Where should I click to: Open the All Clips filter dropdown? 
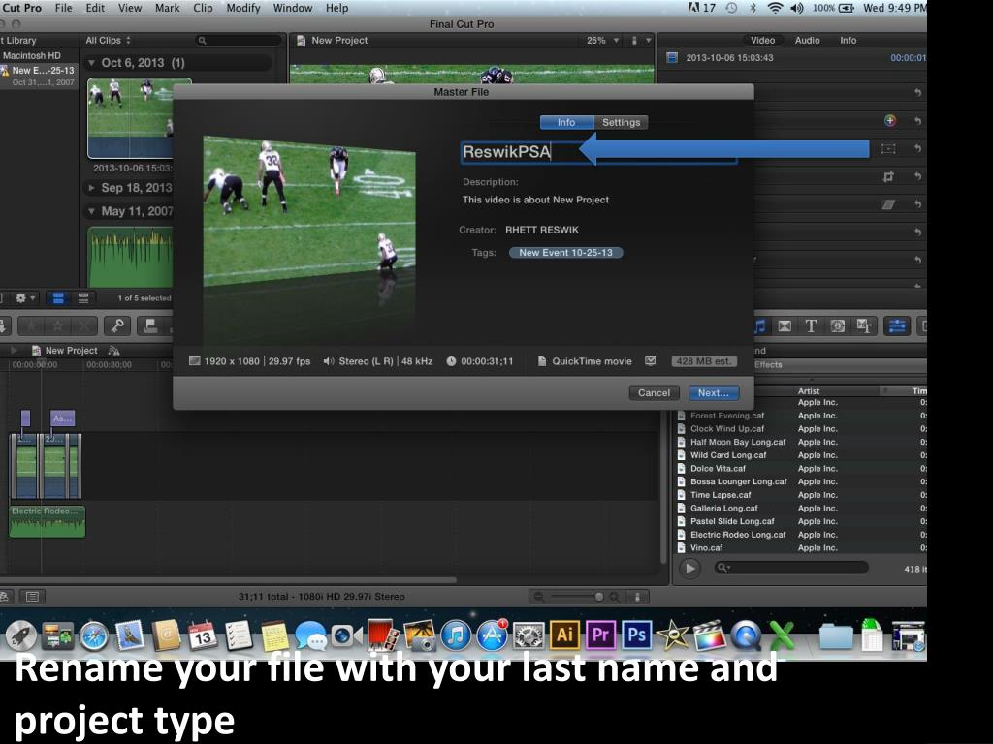[108, 40]
